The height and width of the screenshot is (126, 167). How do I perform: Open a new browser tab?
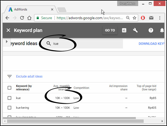click(x=62, y=10)
